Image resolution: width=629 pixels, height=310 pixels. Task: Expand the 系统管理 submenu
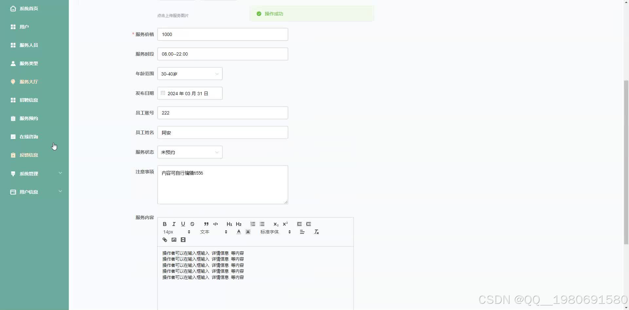pos(34,174)
